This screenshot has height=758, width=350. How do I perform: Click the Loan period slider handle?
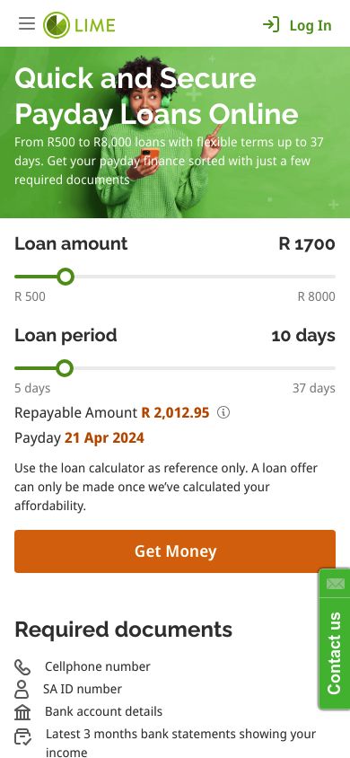pyautogui.click(x=65, y=368)
